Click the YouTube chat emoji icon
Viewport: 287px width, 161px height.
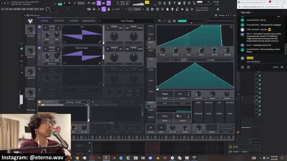point(242,67)
